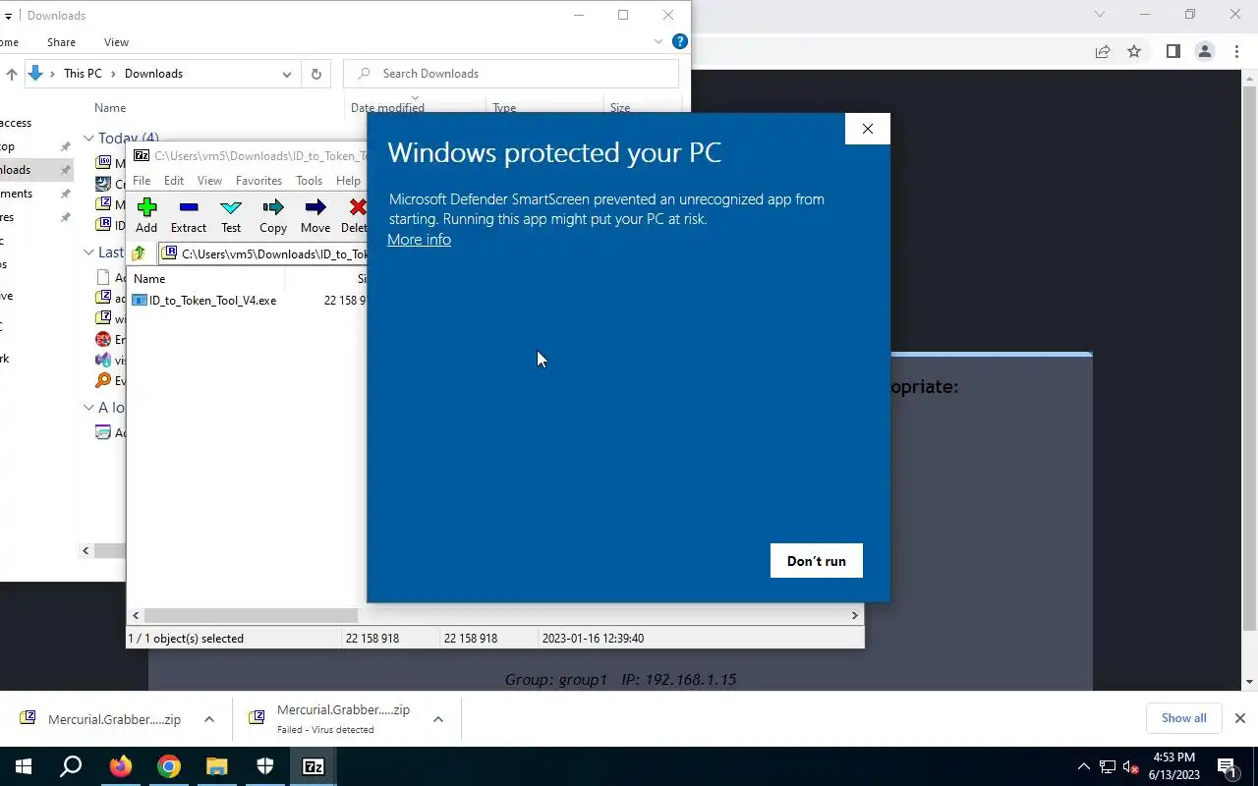Close the SmartScreen dialog
Viewport: 1258px width, 786px height.
click(867, 129)
